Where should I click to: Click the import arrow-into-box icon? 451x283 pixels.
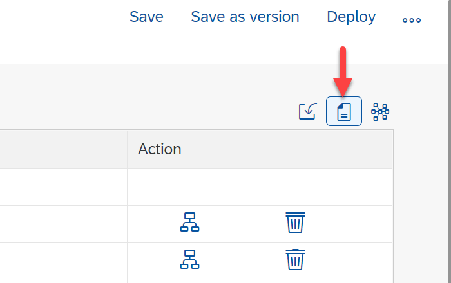[x=308, y=111]
